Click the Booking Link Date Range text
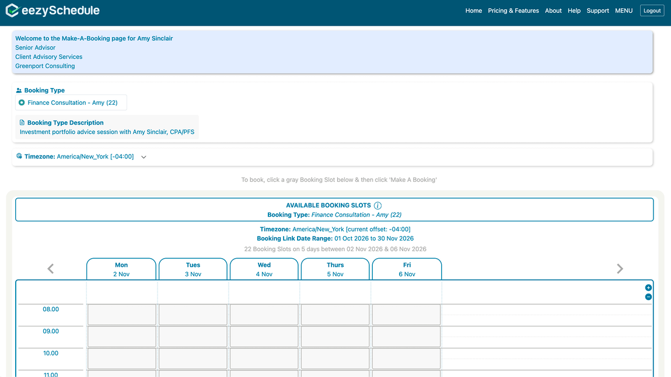Screen dimensions: 671x377 335,238
